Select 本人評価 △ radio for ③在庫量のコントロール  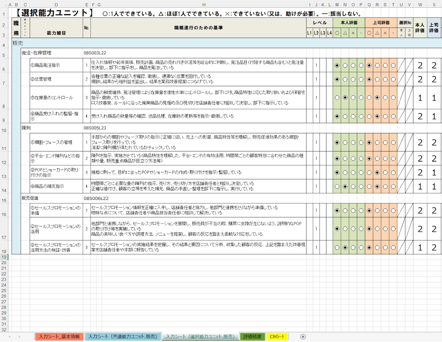pos(345,98)
